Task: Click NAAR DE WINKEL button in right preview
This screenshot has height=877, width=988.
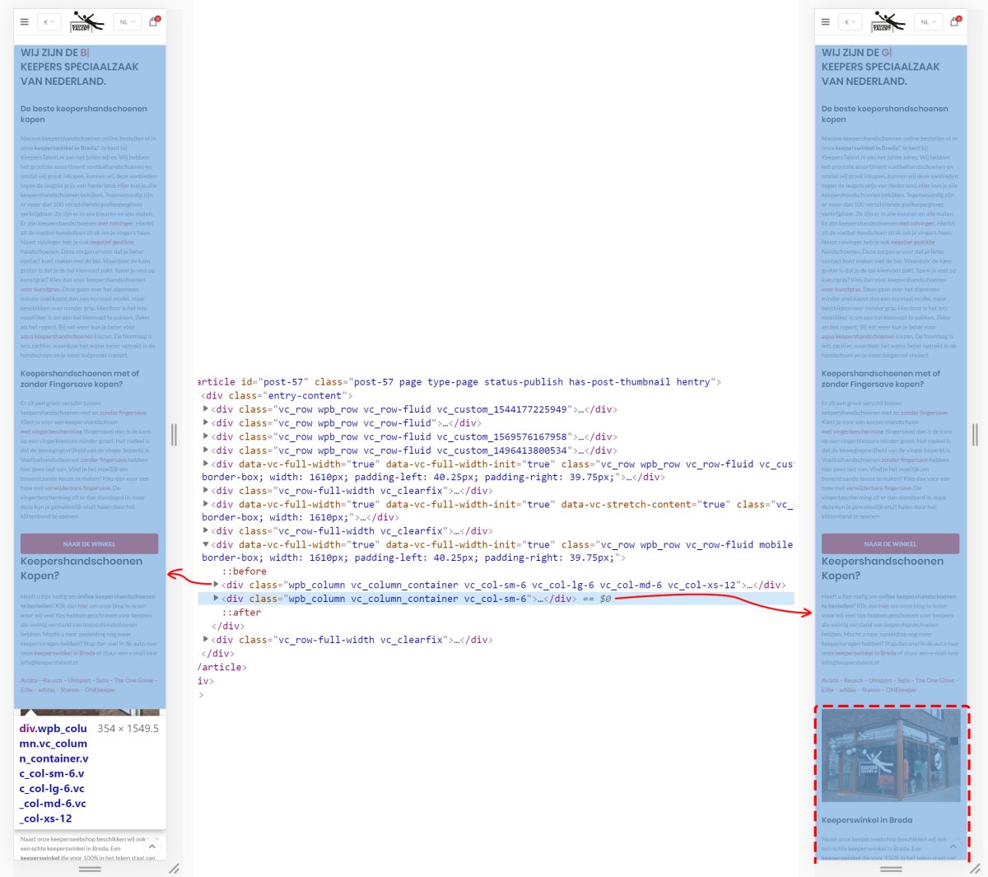Action: (x=890, y=543)
